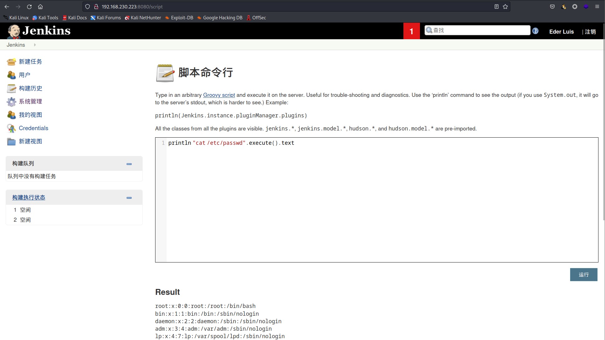Click the 运行 run button
The image size is (605, 340).
point(584,275)
